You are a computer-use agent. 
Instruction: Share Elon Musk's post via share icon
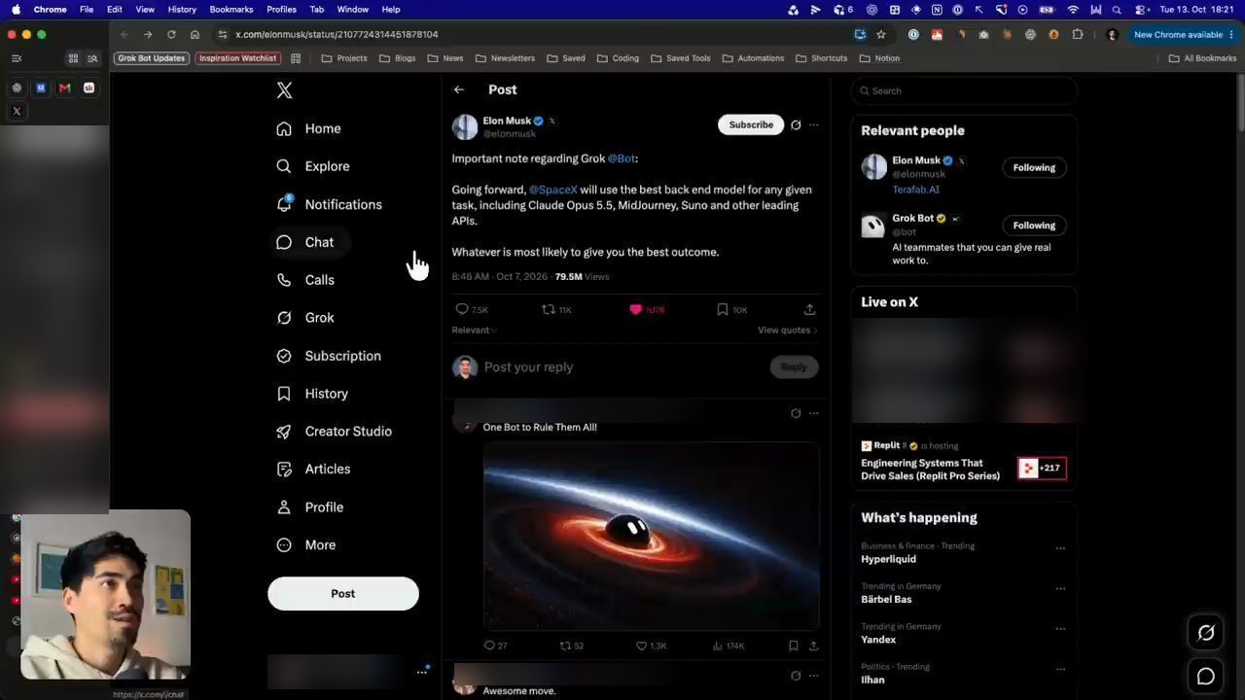coord(809,309)
